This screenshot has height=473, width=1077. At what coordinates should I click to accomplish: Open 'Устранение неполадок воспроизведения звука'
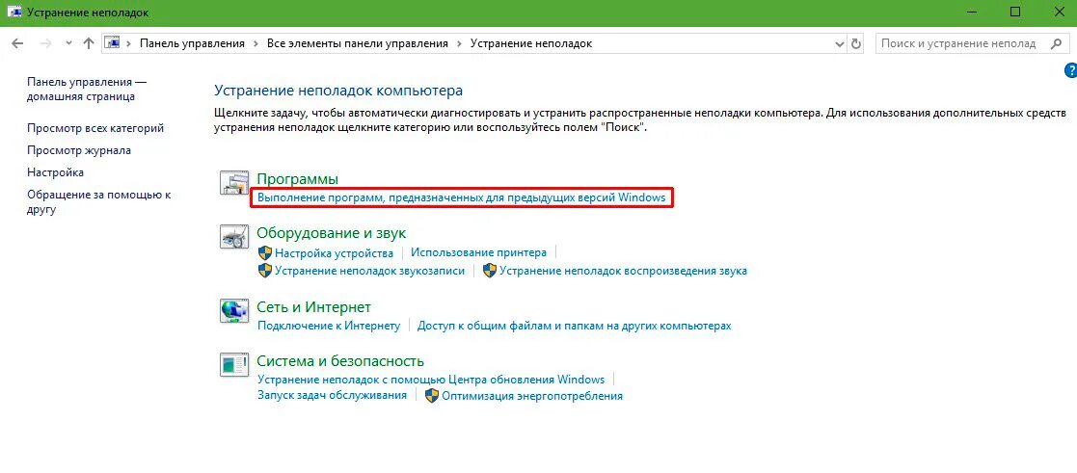pos(623,271)
